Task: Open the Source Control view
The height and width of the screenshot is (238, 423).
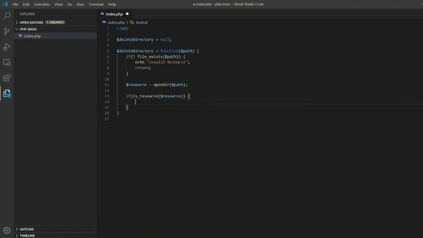Action: (x=7, y=31)
